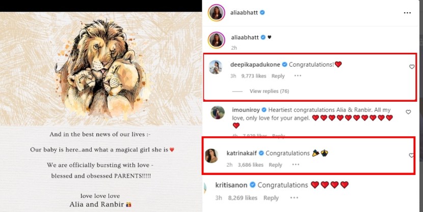Open katrinakaif's profile avatar

coord(211,156)
